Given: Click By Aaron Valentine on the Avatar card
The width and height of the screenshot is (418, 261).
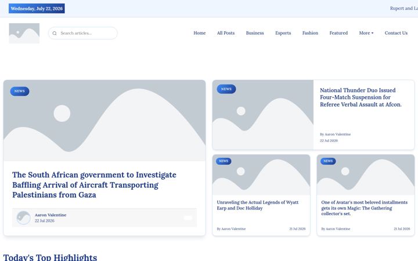Looking at the screenshot, I should [336, 229].
